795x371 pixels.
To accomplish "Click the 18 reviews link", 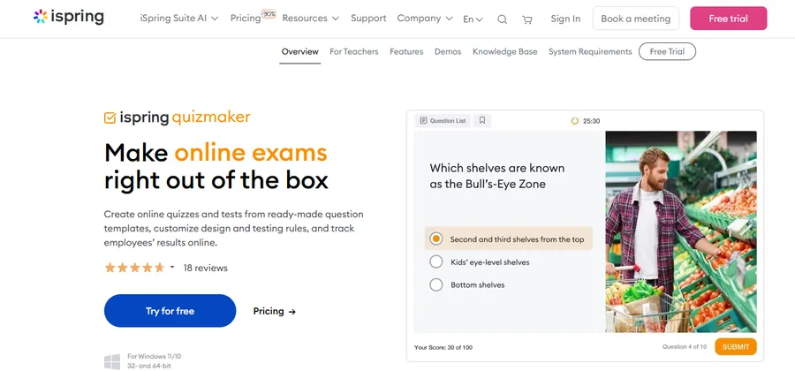I will point(205,268).
